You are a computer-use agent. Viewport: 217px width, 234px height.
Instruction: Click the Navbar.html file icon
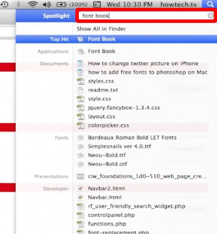[x=81, y=197]
